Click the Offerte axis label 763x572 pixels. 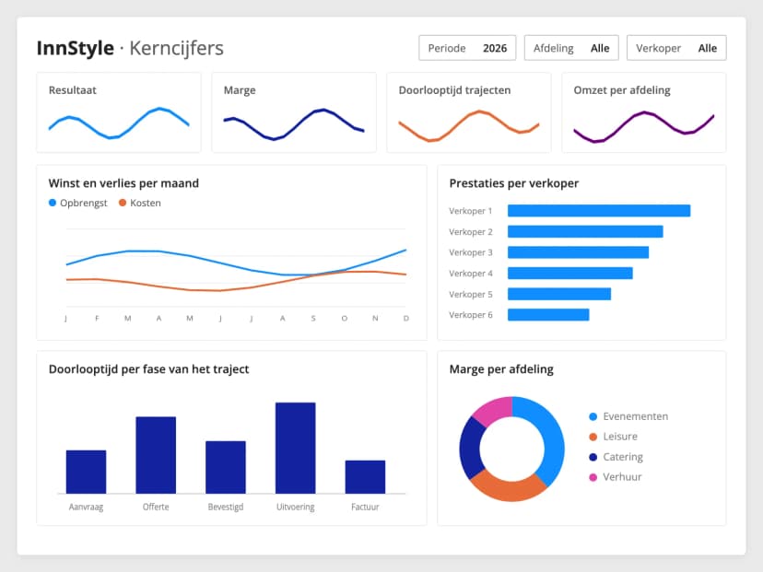coord(156,507)
